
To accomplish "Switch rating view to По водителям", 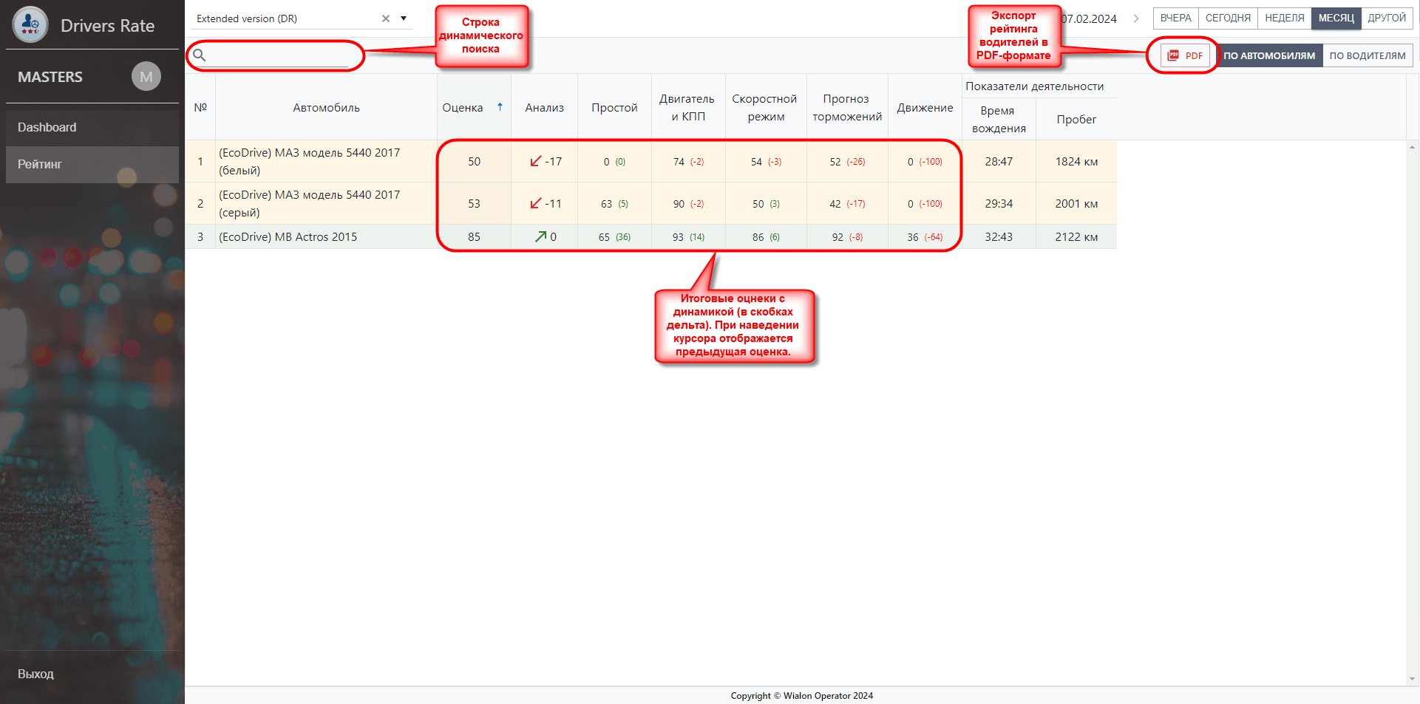I will 1367,55.
